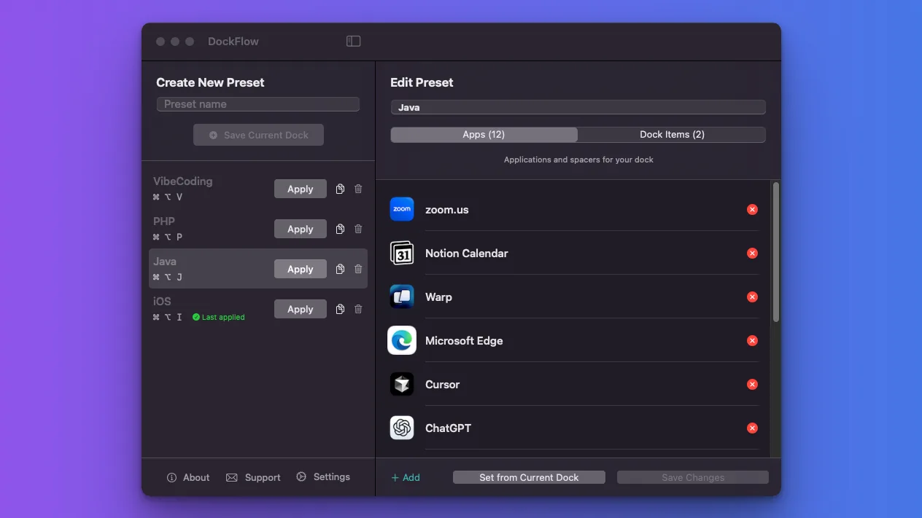This screenshot has width=922, height=518.
Task: Apply the VibeCoding preset
Action: [x=300, y=189]
